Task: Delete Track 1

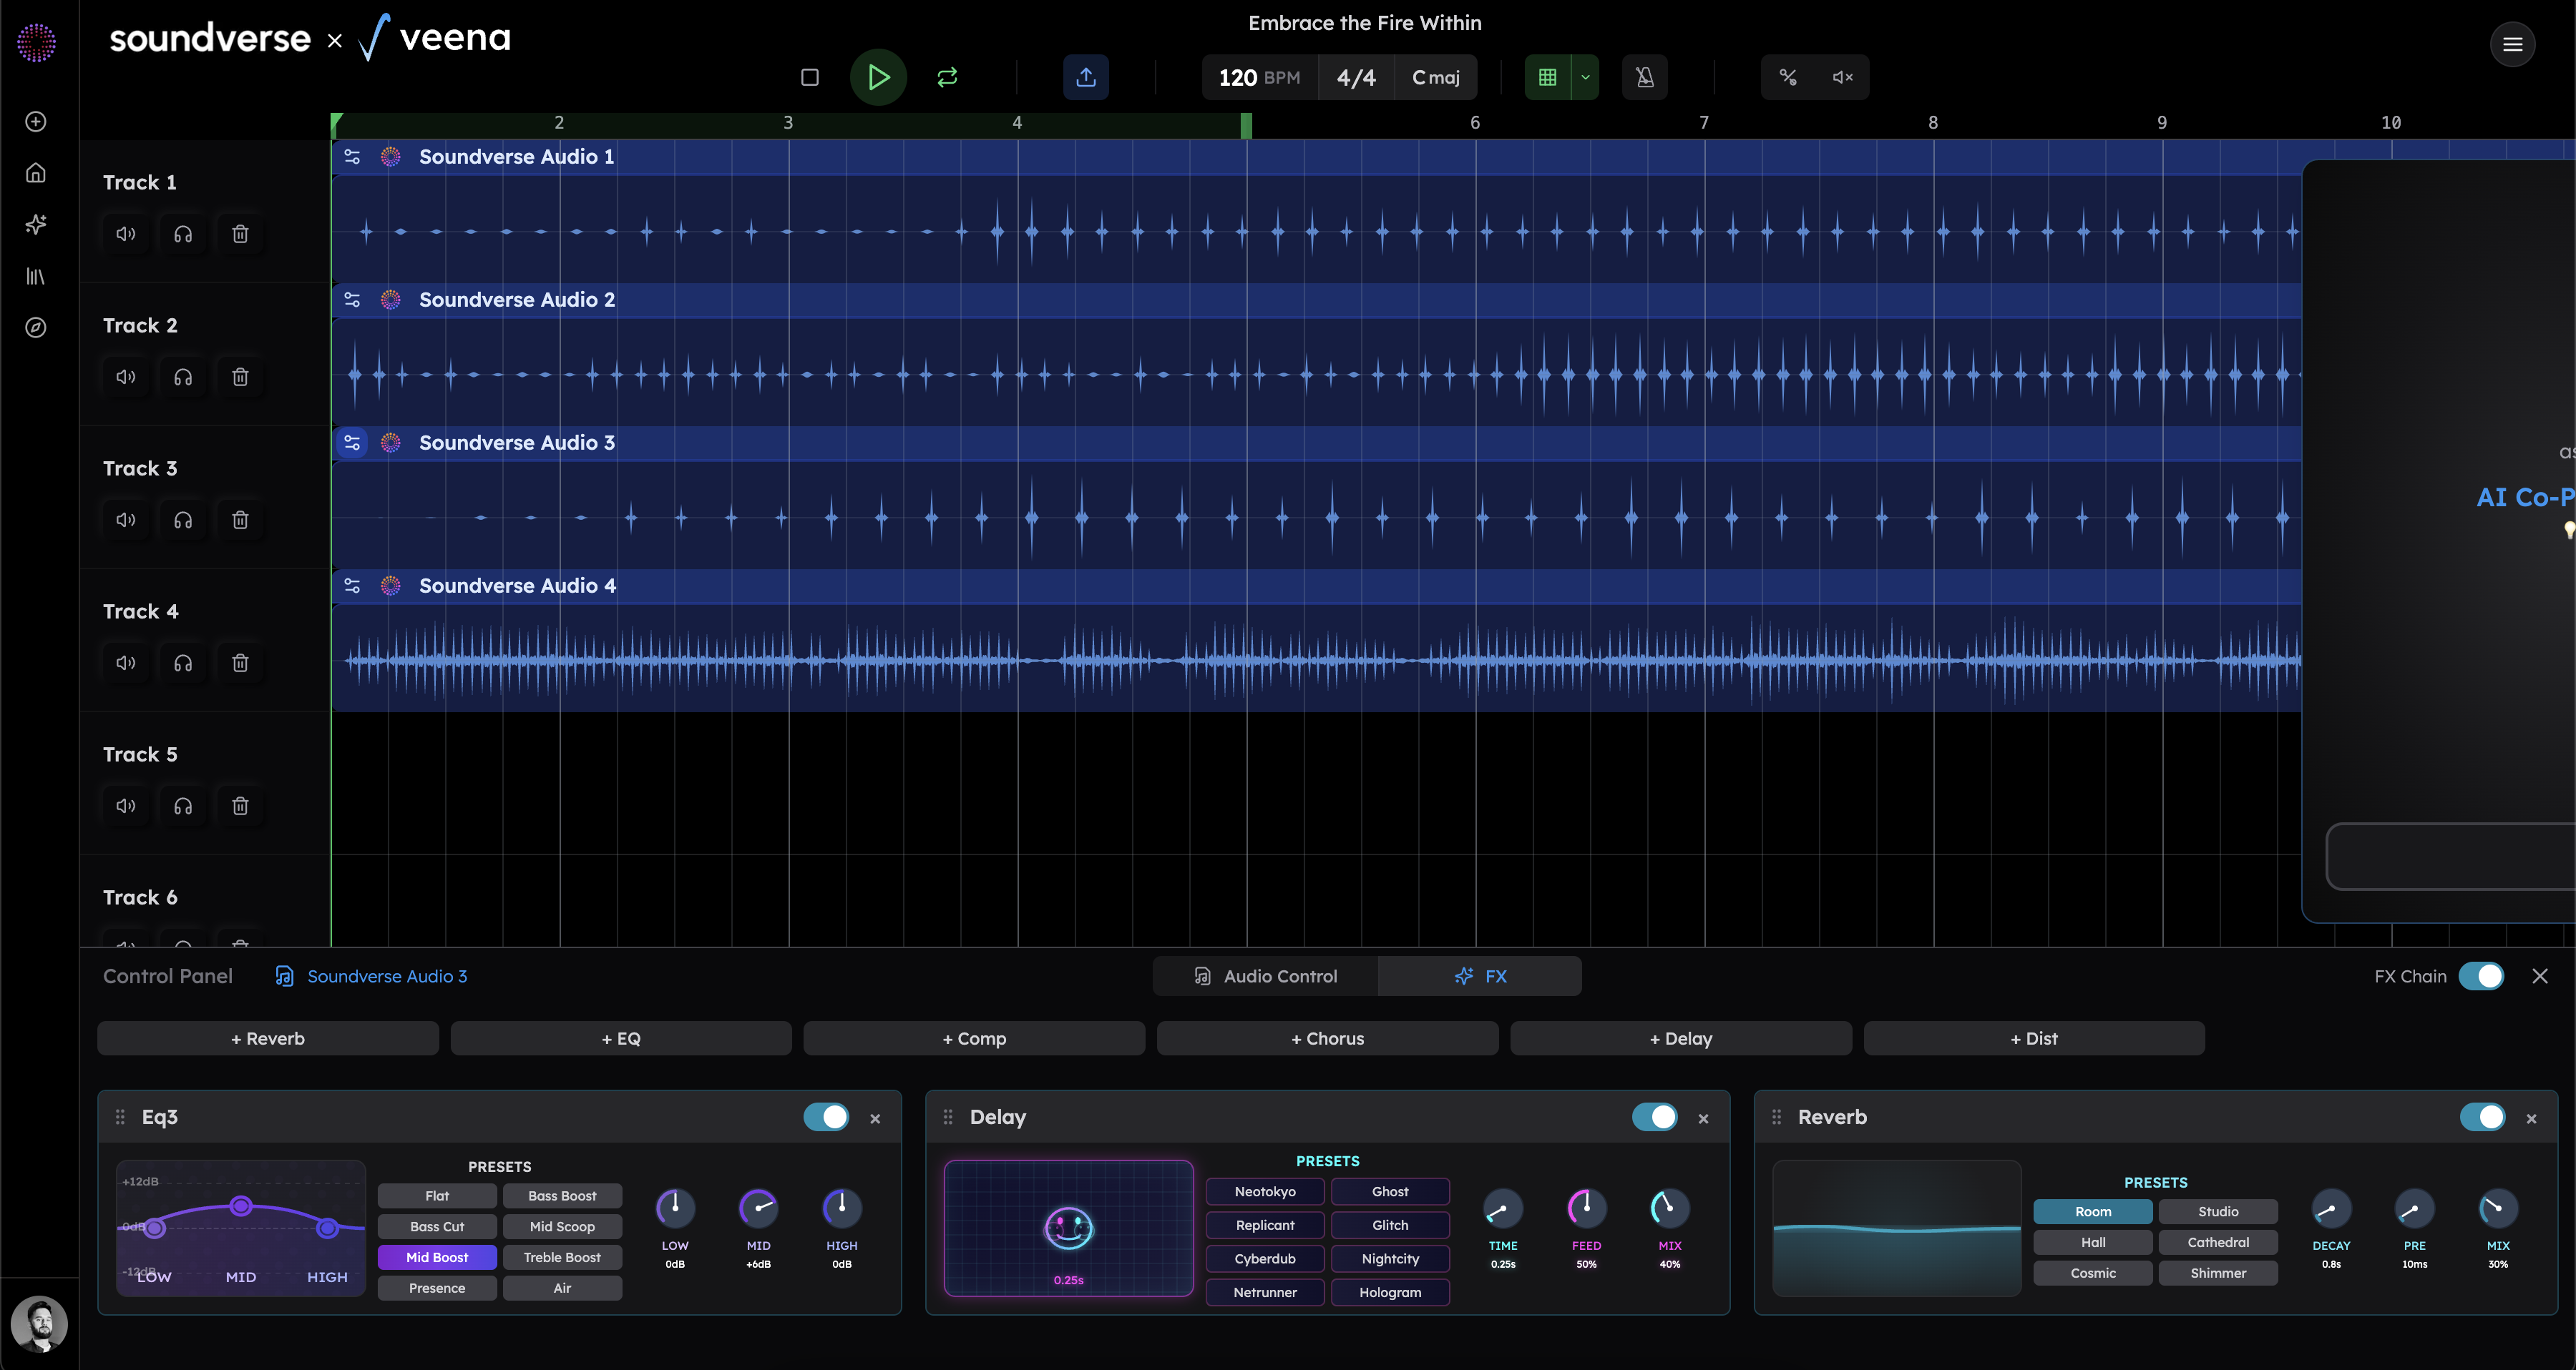Action: point(240,234)
